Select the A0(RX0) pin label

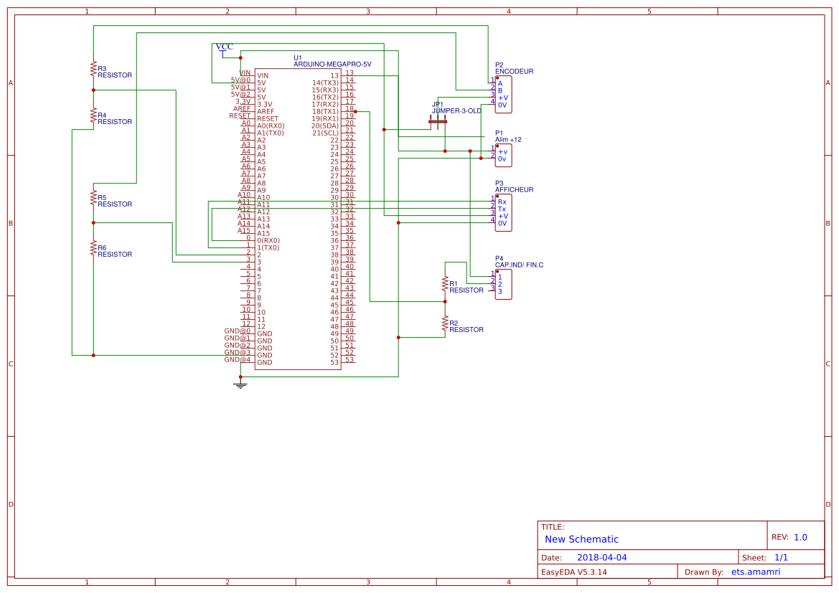(271, 126)
